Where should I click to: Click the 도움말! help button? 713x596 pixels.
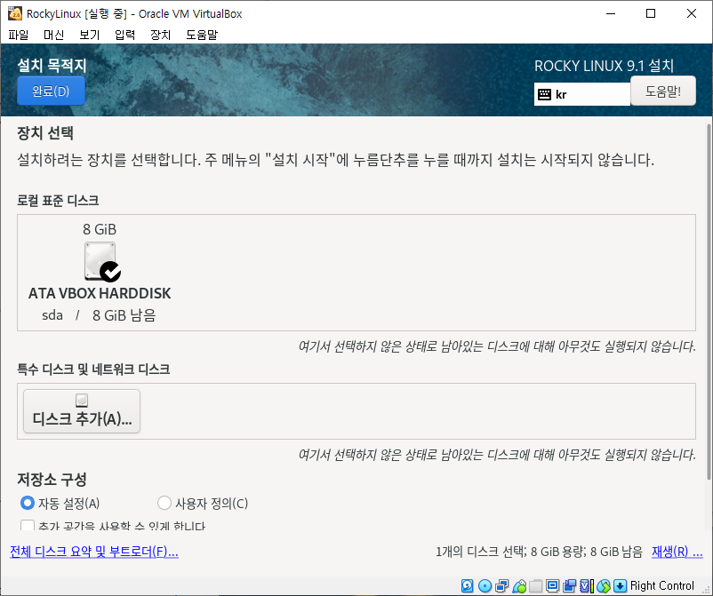[x=663, y=91]
